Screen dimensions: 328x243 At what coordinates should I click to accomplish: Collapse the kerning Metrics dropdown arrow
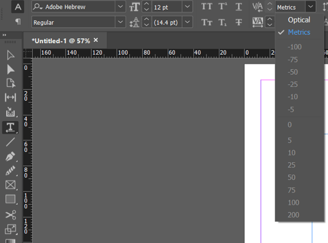coord(310,7)
